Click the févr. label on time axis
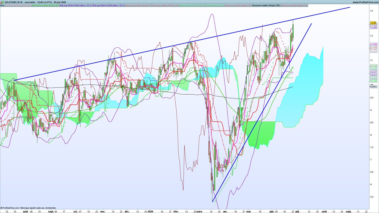The image size is (379, 213). click(x=177, y=211)
